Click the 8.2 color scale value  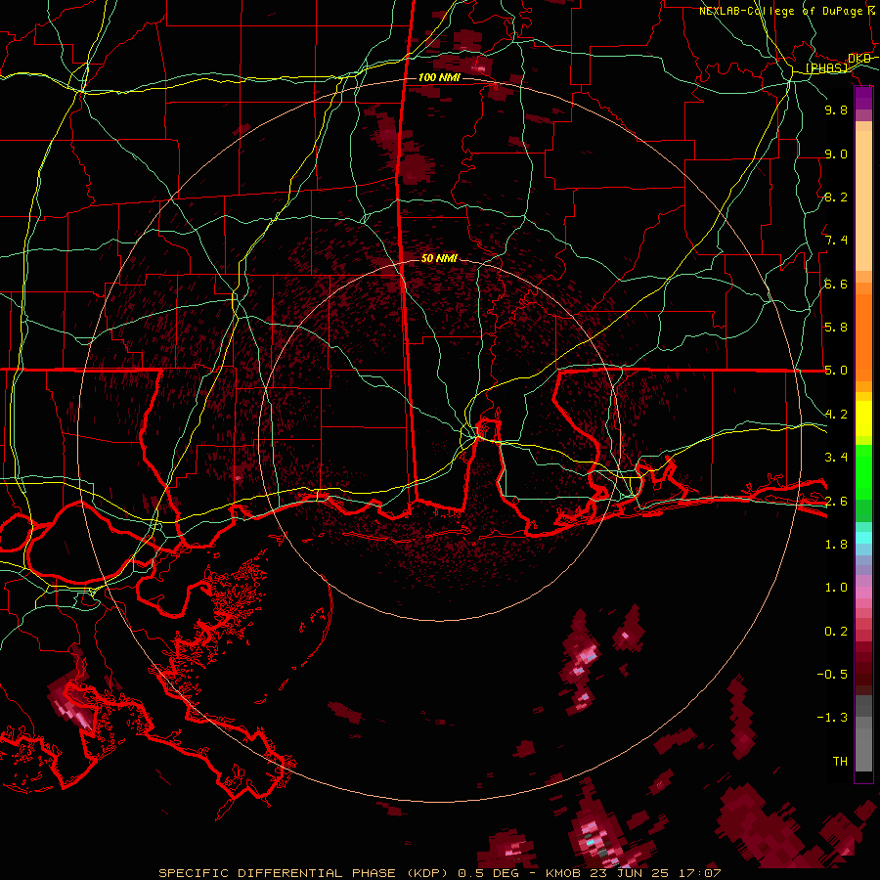pos(836,197)
